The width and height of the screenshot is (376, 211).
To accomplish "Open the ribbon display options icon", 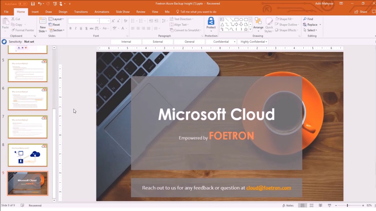I will pos(341,4).
